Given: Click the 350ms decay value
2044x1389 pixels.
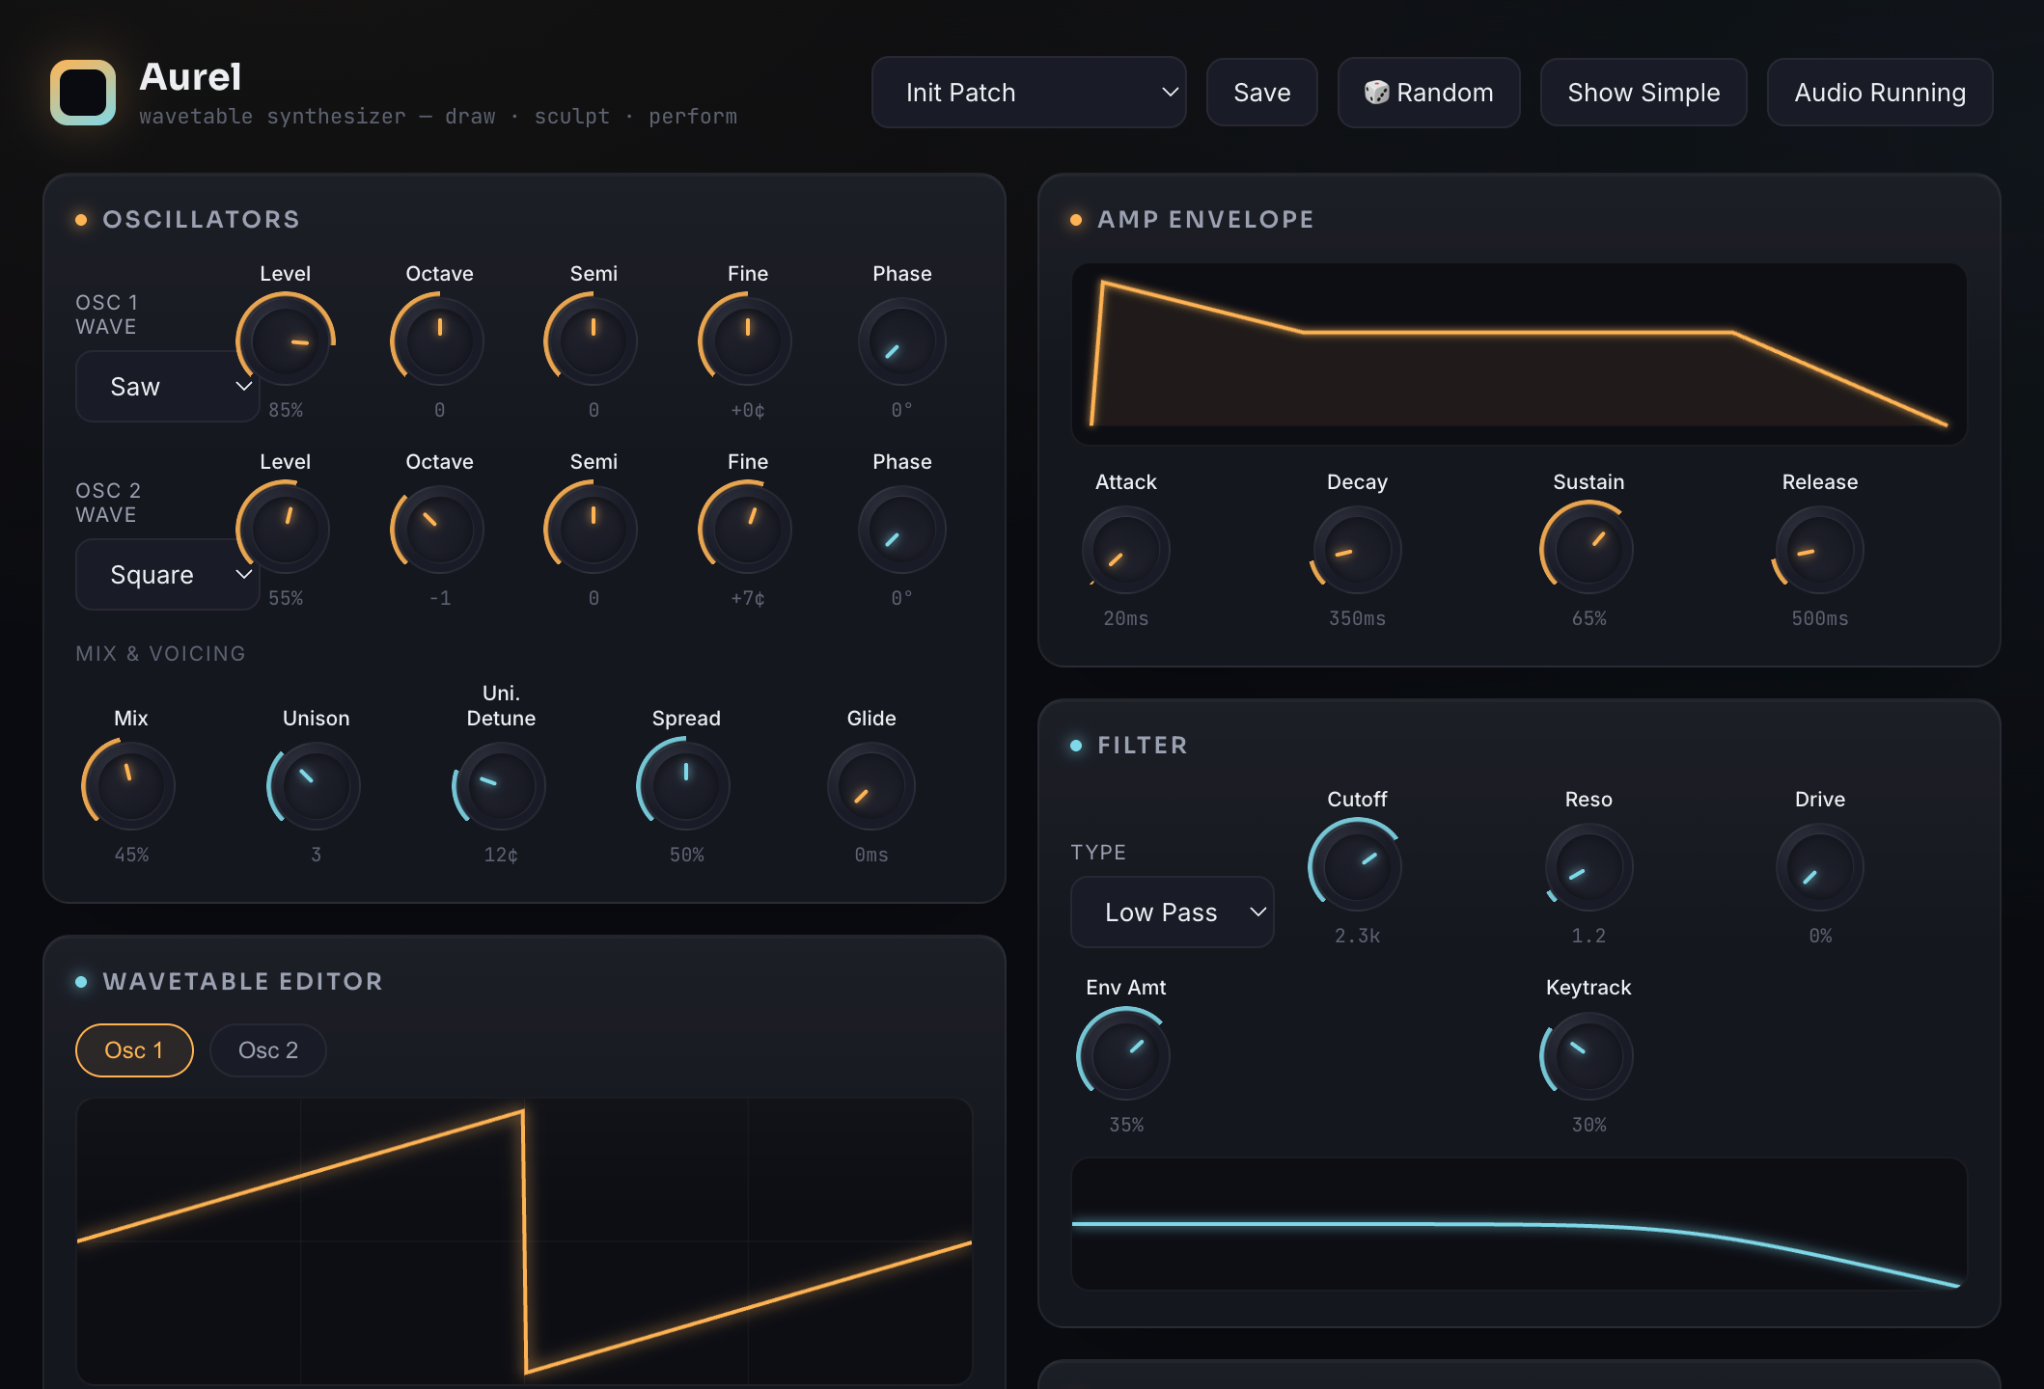Looking at the screenshot, I should (1358, 618).
